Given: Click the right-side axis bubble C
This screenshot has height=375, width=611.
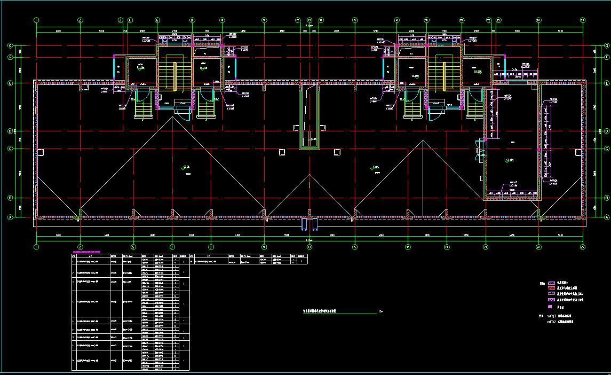Looking at the screenshot, I should click(x=607, y=149).
